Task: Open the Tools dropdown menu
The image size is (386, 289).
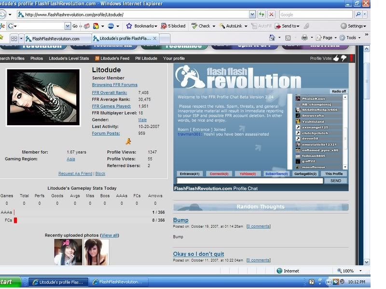Action: coord(350,38)
